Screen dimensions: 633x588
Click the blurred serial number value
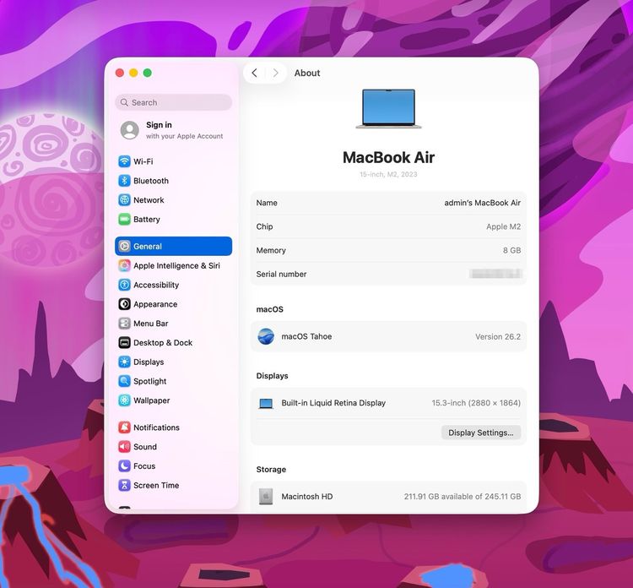(x=495, y=274)
